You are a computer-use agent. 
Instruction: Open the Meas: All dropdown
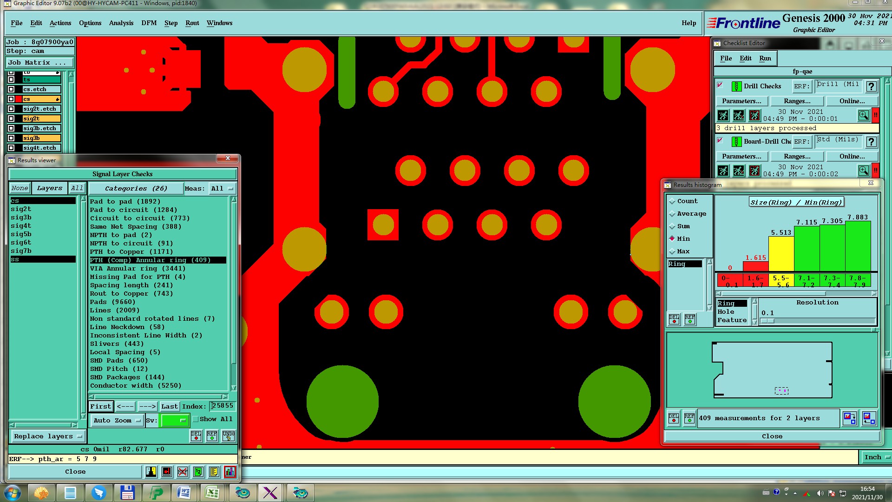pos(222,188)
